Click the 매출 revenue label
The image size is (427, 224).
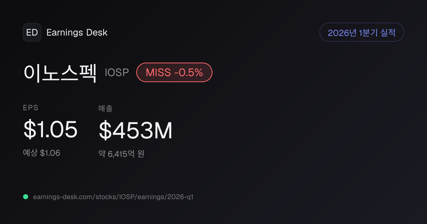[105, 108]
